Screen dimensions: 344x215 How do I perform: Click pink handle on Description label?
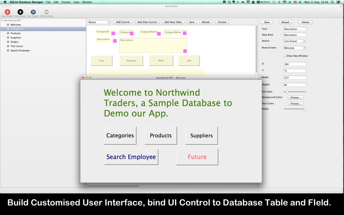pyautogui.click(x=115, y=41)
